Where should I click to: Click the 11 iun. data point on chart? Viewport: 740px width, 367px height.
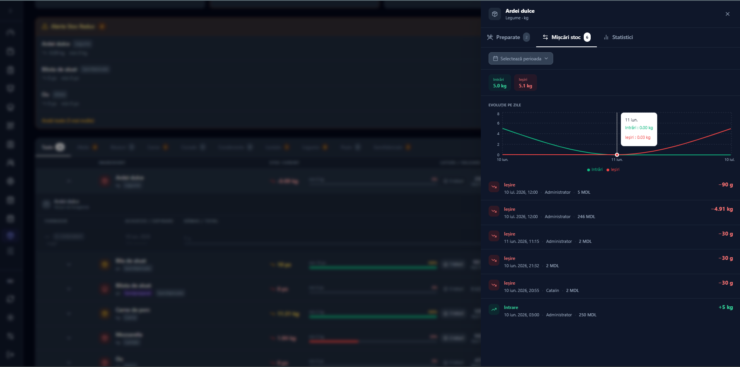tap(617, 155)
